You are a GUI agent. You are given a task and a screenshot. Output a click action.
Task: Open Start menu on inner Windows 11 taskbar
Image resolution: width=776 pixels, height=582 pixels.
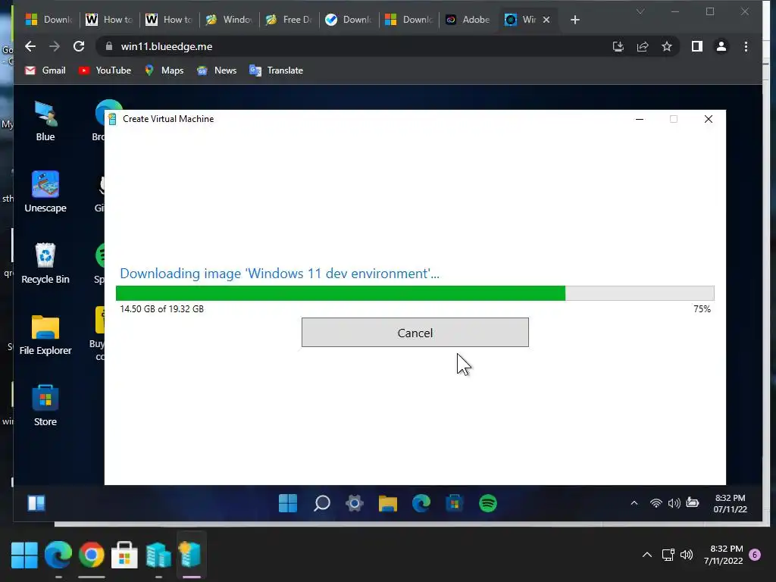point(288,503)
